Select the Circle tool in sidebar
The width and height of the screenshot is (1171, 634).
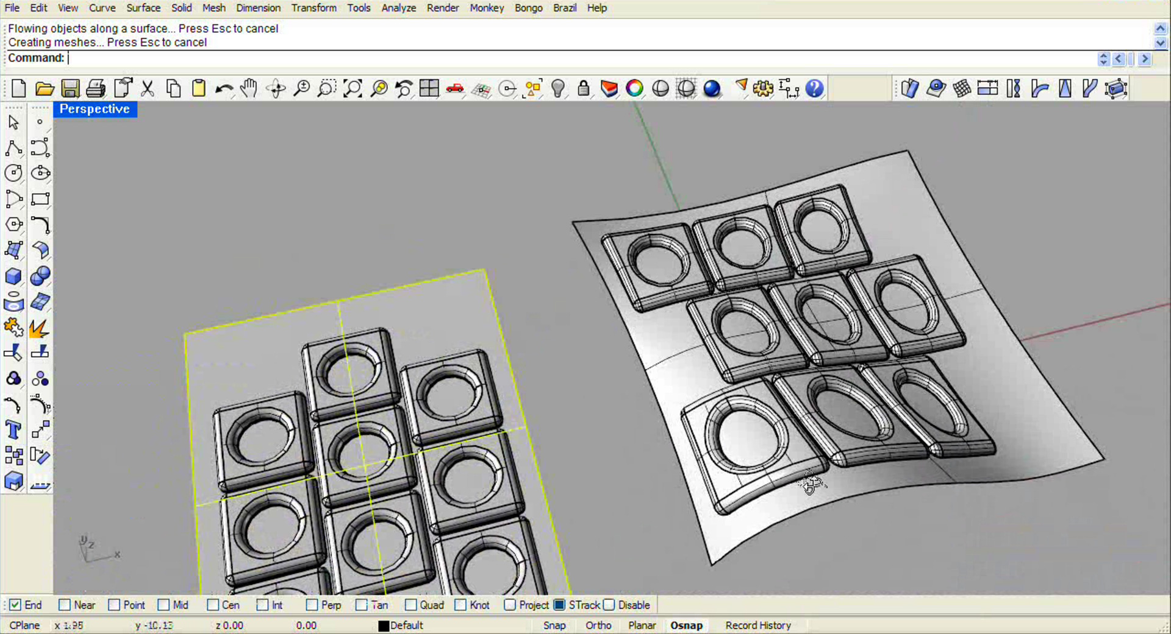click(x=13, y=174)
